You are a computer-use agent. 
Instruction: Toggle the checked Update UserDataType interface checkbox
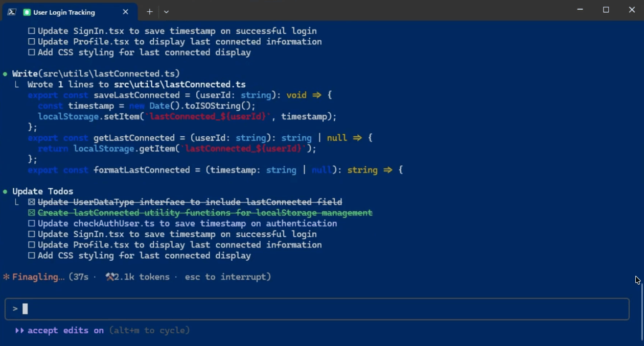point(32,202)
